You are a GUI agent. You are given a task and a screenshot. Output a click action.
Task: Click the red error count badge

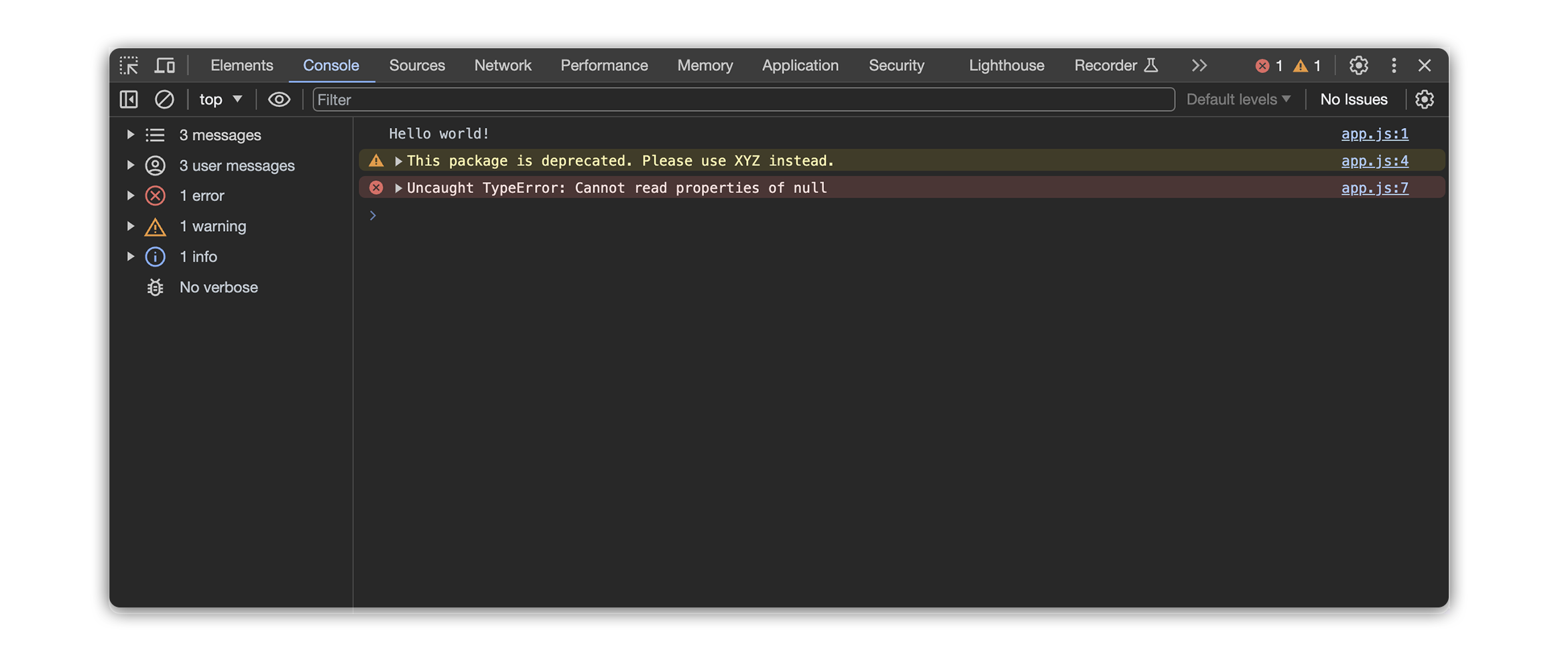pos(1269,66)
